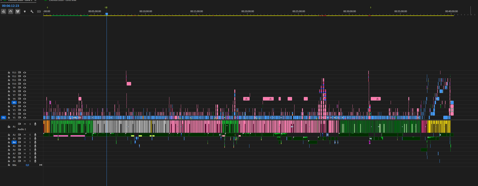The height and width of the screenshot is (186, 478).
Task: Toggle sync lock on track A7
Action: [x=20, y=153]
